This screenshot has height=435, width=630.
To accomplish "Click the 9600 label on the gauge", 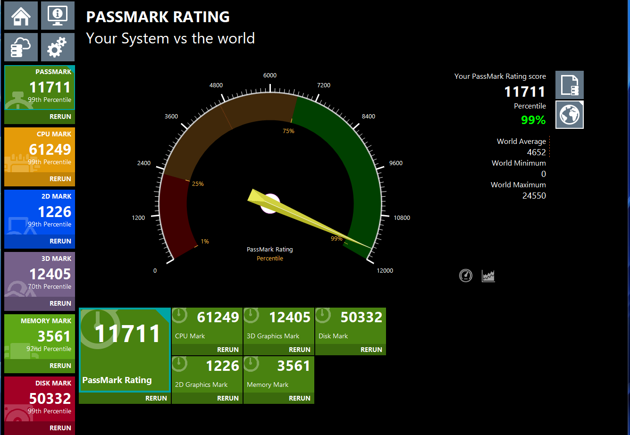I will (396, 163).
